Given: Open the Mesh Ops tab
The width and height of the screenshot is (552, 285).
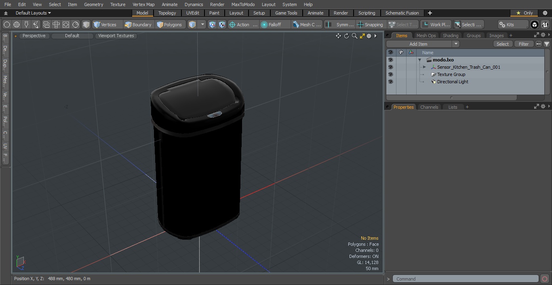Looking at the screenshot, I should [x=426, y=36].
